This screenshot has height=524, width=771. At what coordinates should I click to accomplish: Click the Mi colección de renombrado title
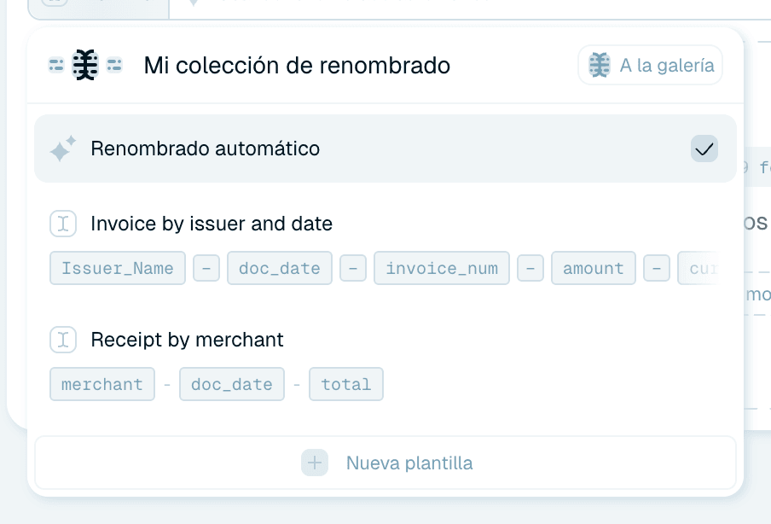click(x=297, y=65)
